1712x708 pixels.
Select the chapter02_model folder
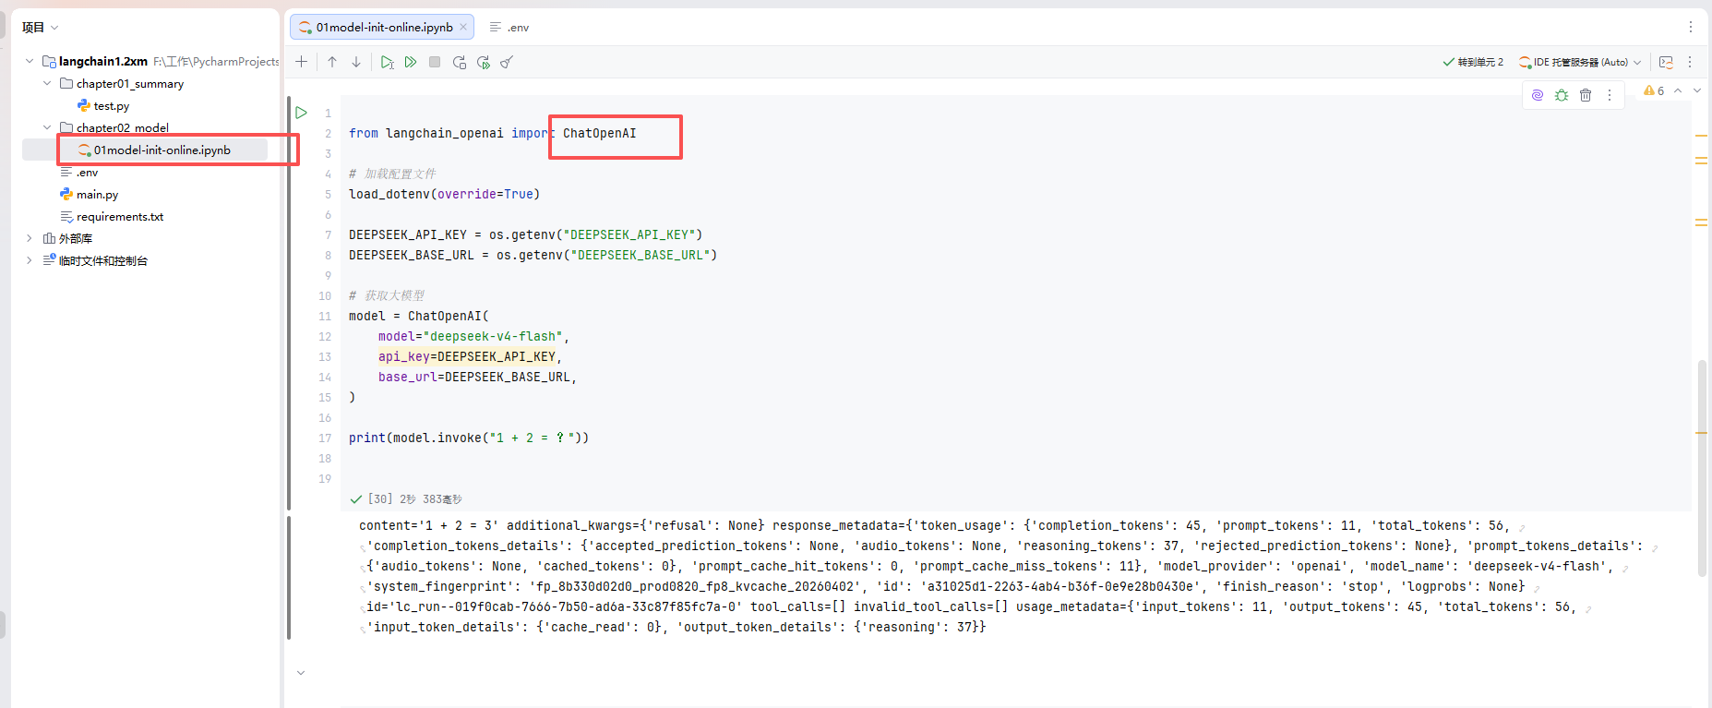[122, 127]
